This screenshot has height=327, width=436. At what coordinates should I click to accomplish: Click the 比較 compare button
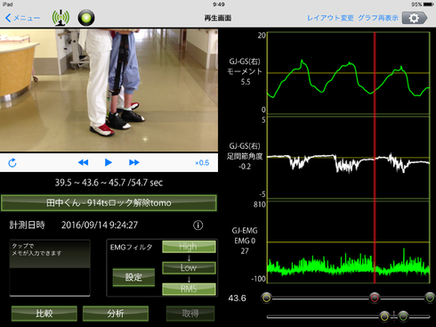pyautogui.click(x=44, y=314)
